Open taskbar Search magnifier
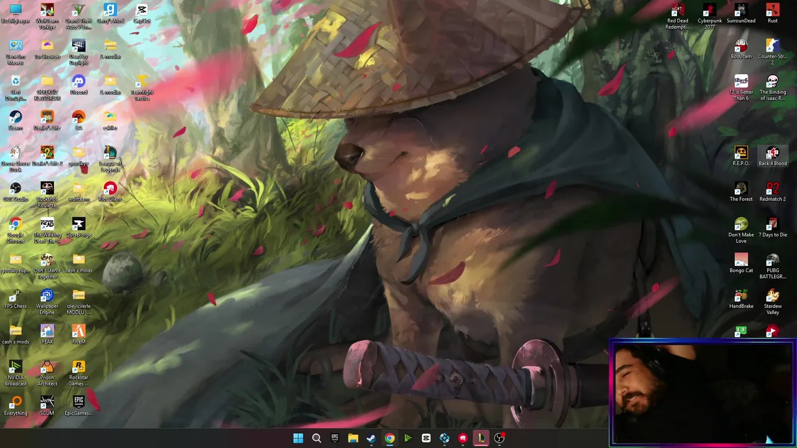Screen dimensions: 797x448 coord(316,438)
